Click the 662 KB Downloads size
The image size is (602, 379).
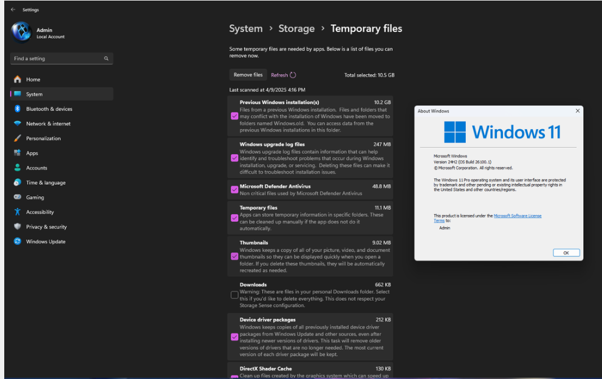(x=383, y=284)
